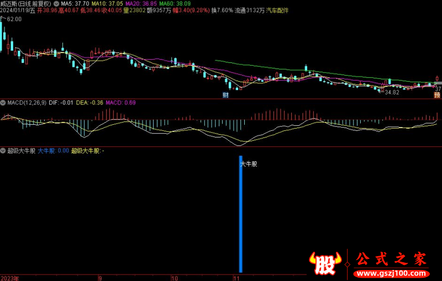The height and width of the screenshot is (281, 442).
Task: Open the 超级大牛股 indicator dropdown circle
Action: tap(3, 151)
